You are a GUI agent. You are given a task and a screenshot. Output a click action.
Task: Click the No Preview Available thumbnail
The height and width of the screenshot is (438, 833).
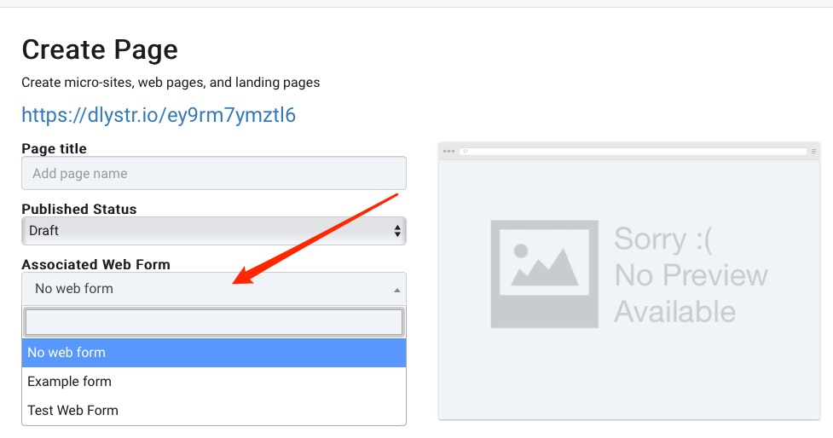pyautogui.click(x=629, y=281)
